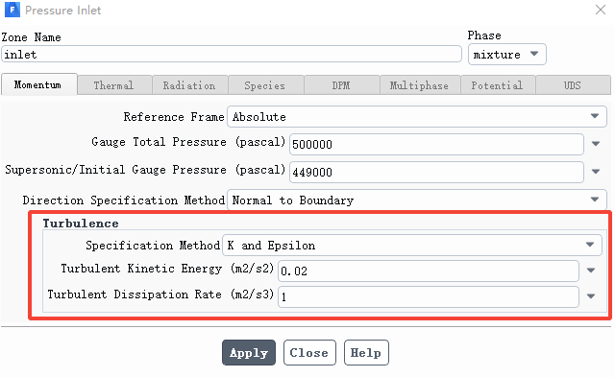
Task: Click arrow beside Gauge Total Pressure field
Action: click(596, 144)
